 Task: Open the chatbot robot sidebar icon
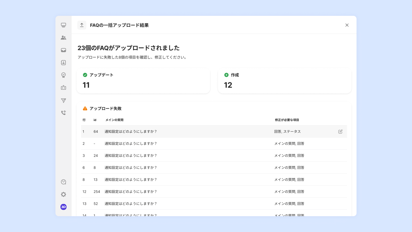tap(63, 88)
